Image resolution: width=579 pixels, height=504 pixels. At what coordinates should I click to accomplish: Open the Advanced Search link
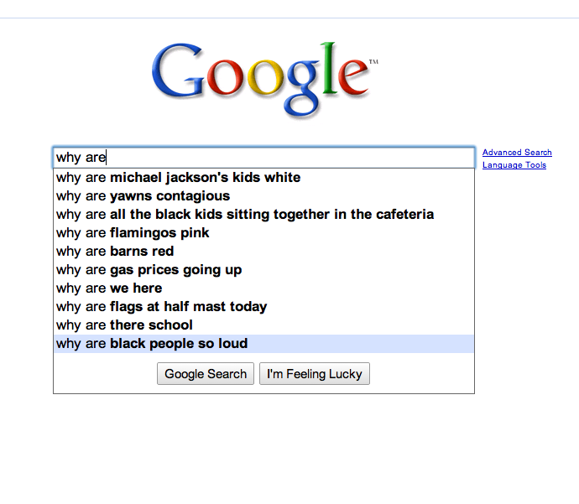517,153
